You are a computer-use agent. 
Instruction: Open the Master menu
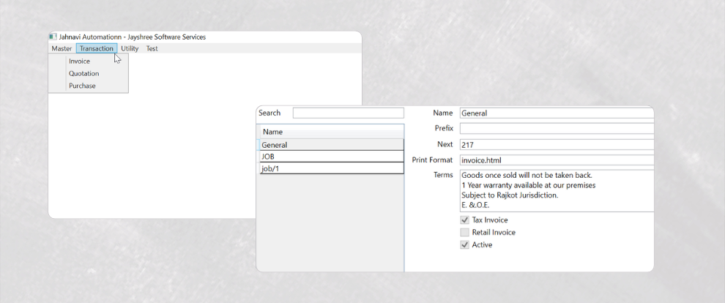pos(62,48)
